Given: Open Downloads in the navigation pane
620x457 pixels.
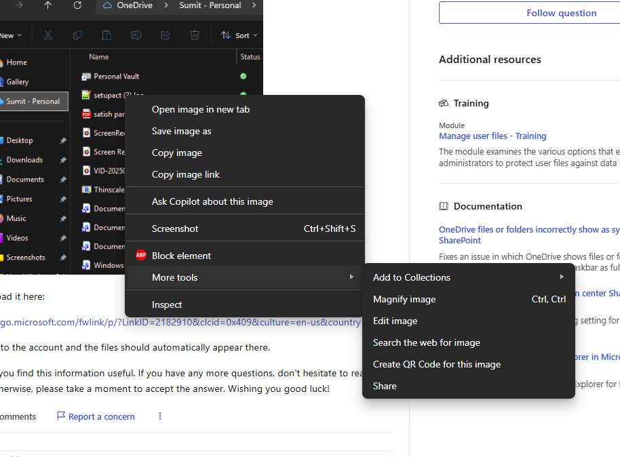Looking at the screenshot, I should coord(35,160).
